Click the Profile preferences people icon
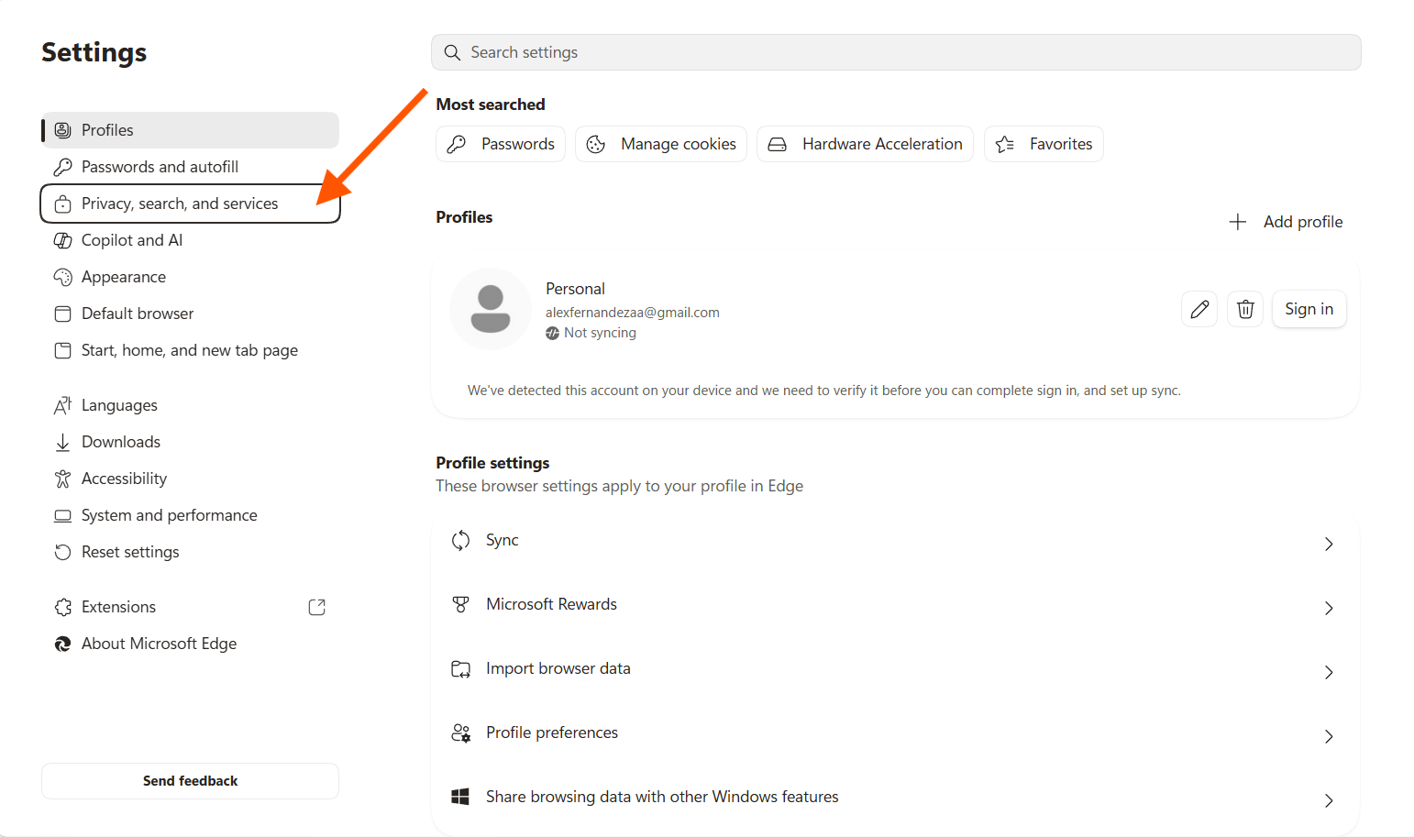 click(460, 732)
